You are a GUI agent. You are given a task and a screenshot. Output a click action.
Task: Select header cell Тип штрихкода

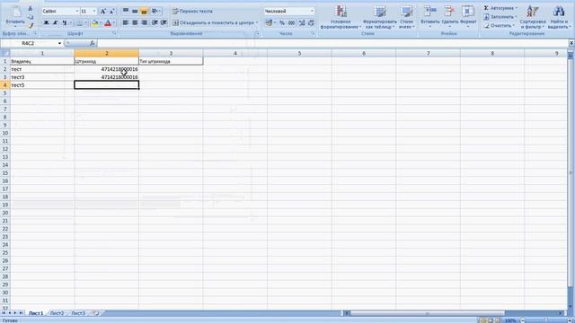pyautogui.click(x=171, y=62)
